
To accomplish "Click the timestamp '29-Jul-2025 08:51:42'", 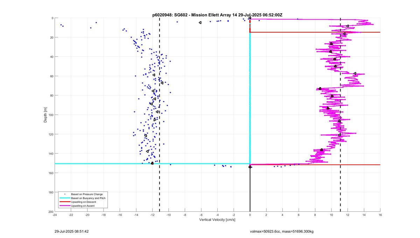I will 72,231.
